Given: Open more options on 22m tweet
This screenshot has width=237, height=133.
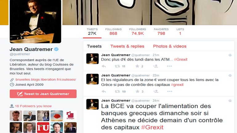Looking at the screenshot, I should coord(170,91).
